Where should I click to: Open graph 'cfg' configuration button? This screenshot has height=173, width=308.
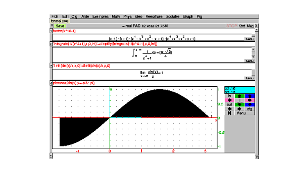[250, 109]
